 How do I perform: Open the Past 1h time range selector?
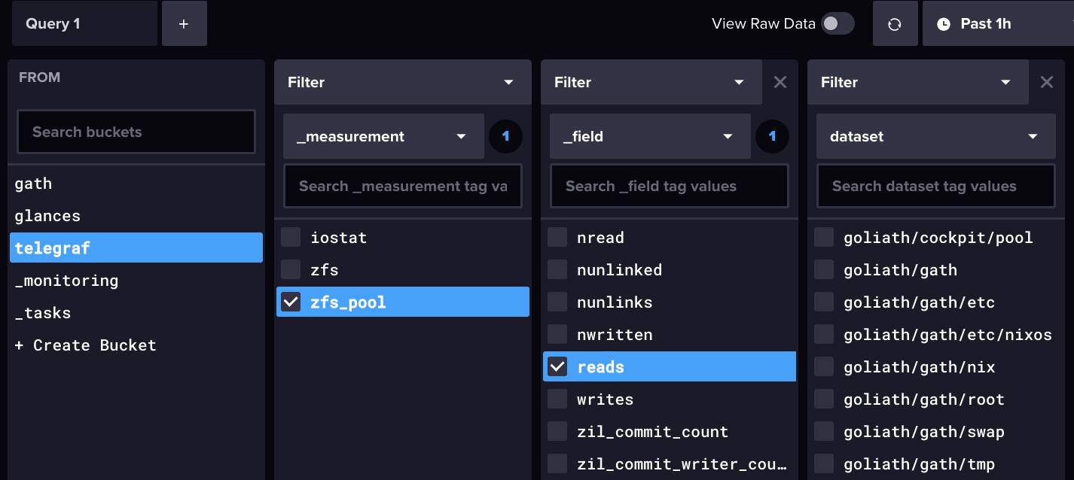point(987,23)
